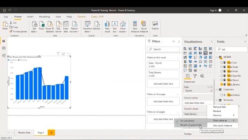This screenshot has width=248, height=140.
Task: Select the R script visual icon
Action: 200,66
